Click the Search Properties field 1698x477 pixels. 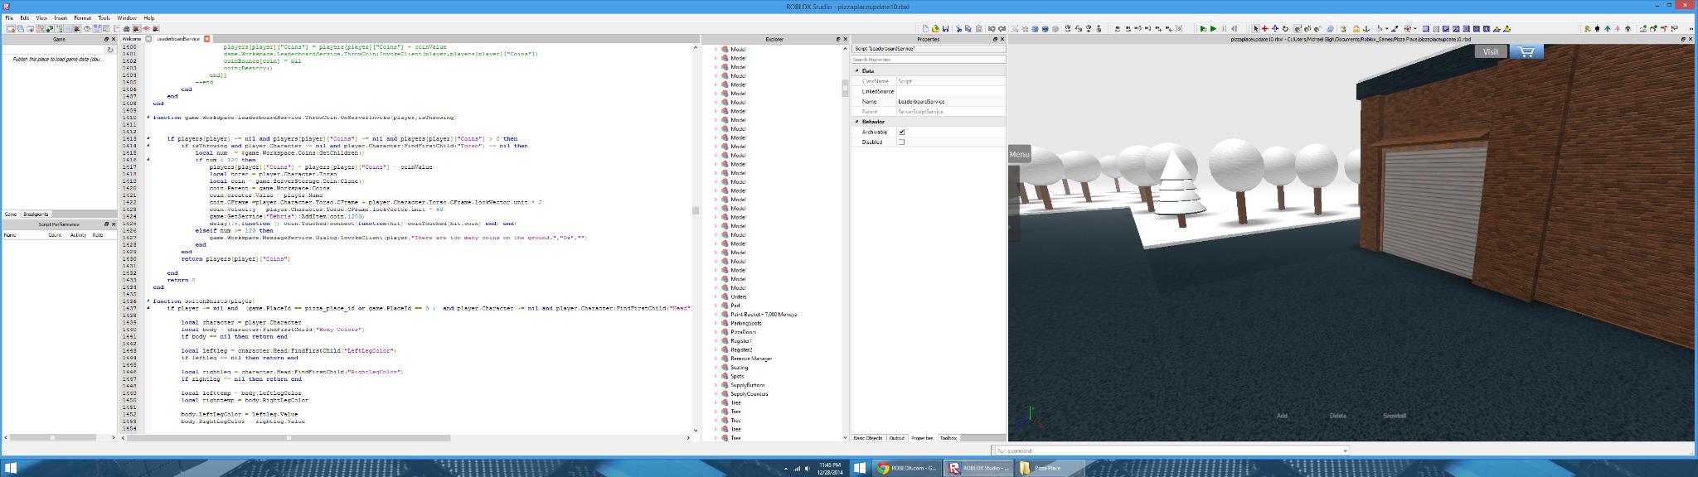coord(929,60)
